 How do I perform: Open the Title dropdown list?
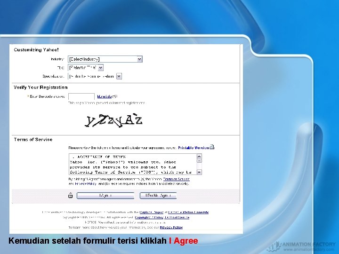[x=86, y=68]
